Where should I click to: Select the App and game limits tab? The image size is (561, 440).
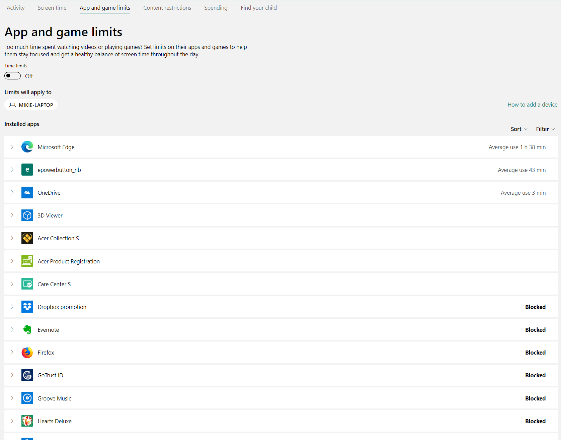[x=105, y=8]
